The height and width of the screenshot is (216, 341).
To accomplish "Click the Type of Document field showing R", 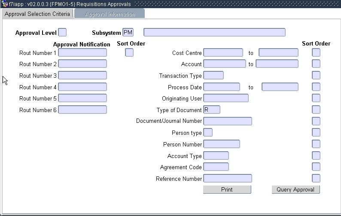I will (x=212, y=110).
